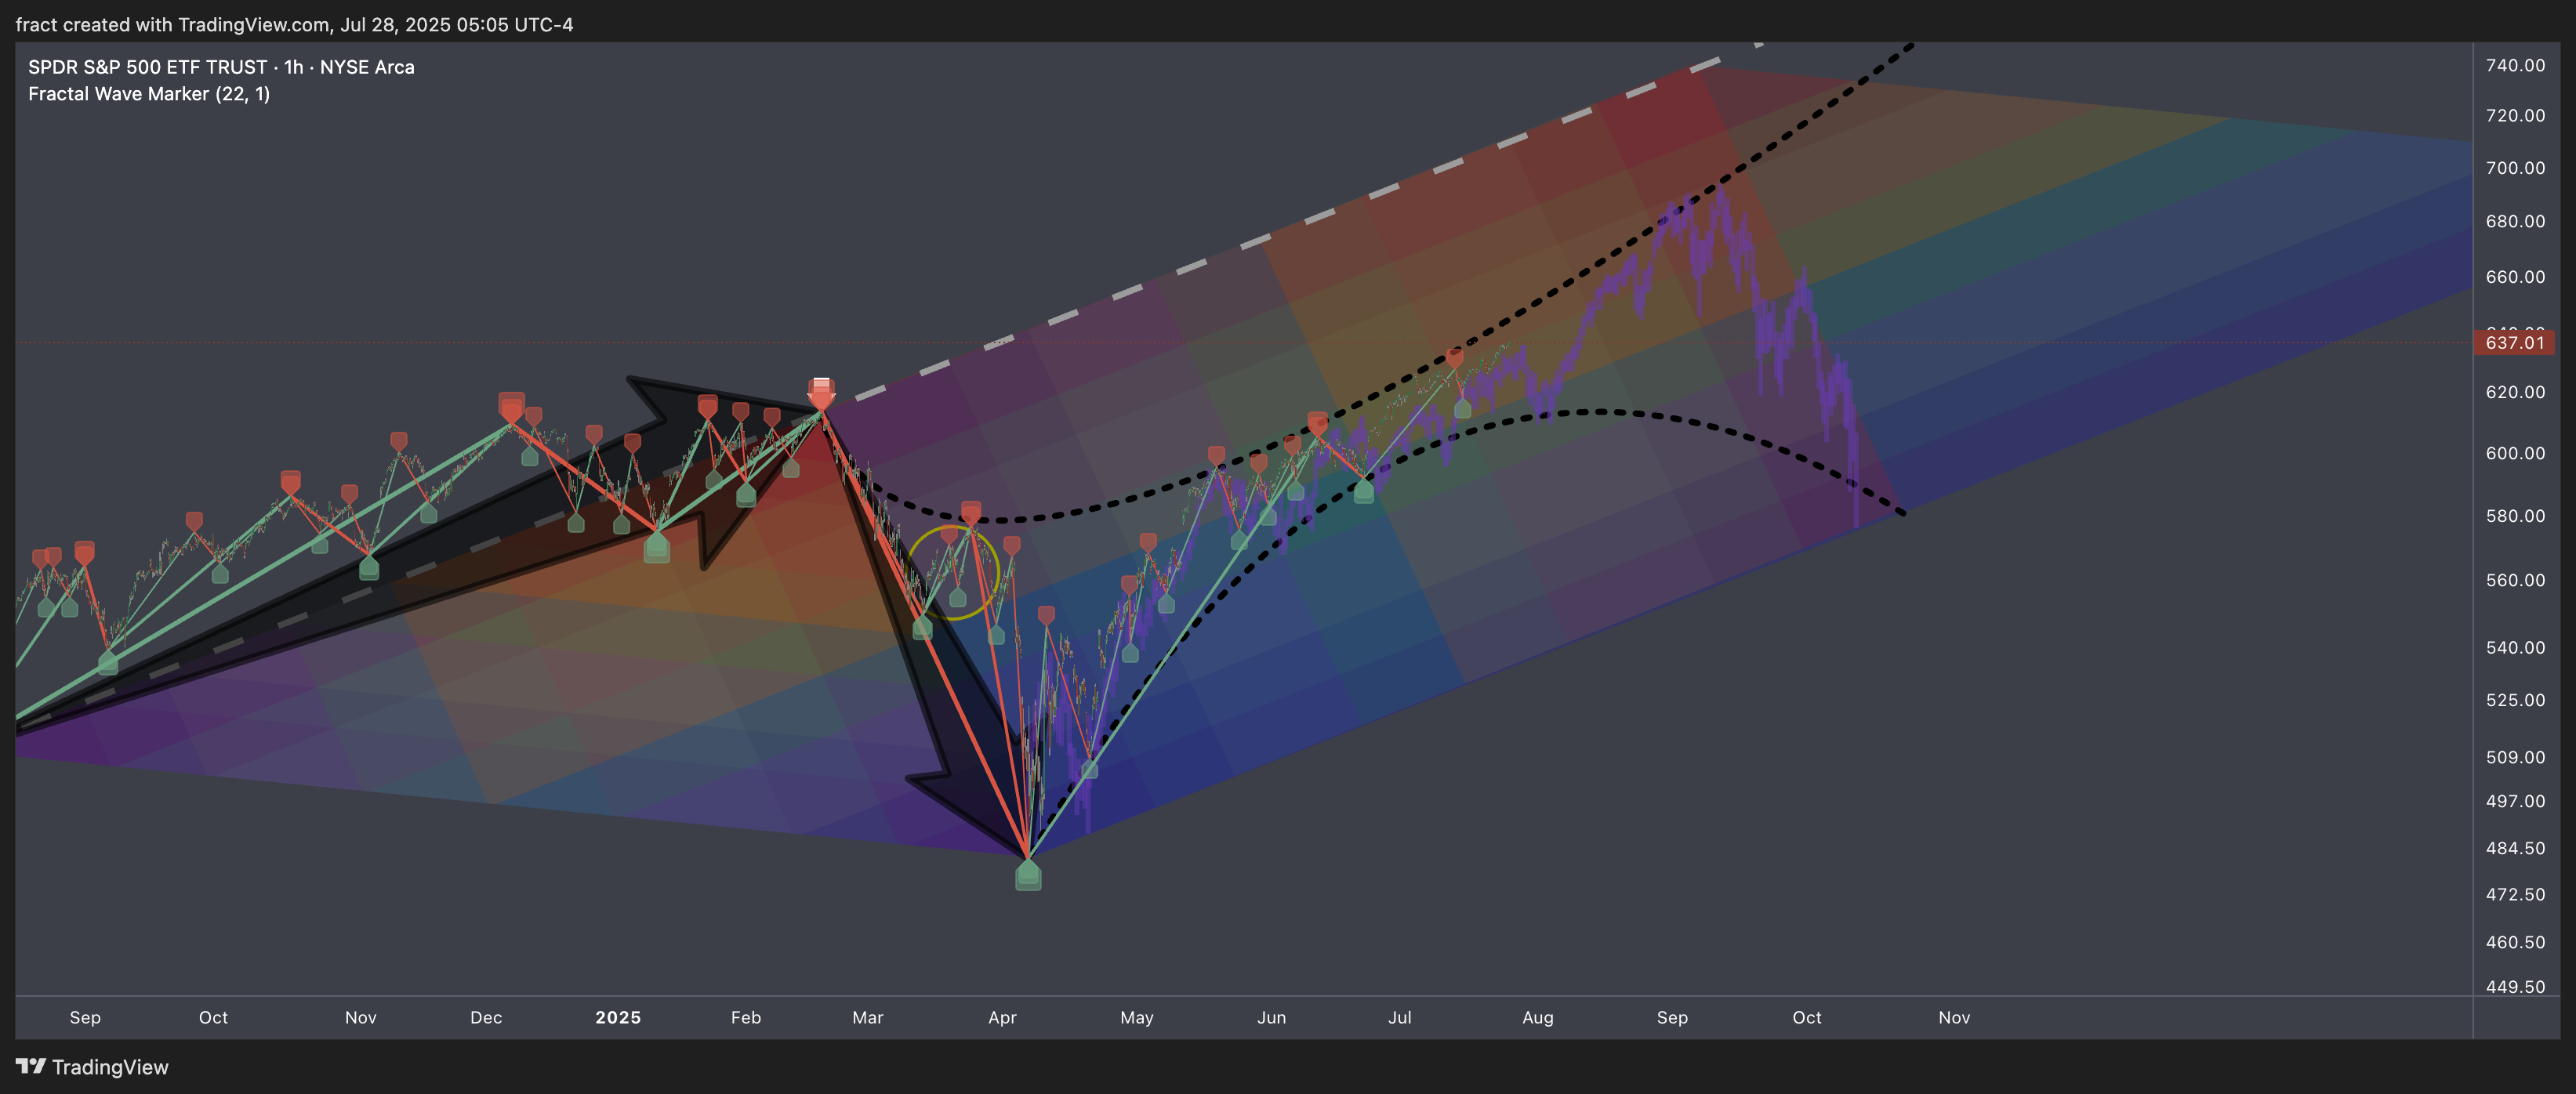Click the Aug time axis label
Screen dimensions: 2576x1094
1538,1017
